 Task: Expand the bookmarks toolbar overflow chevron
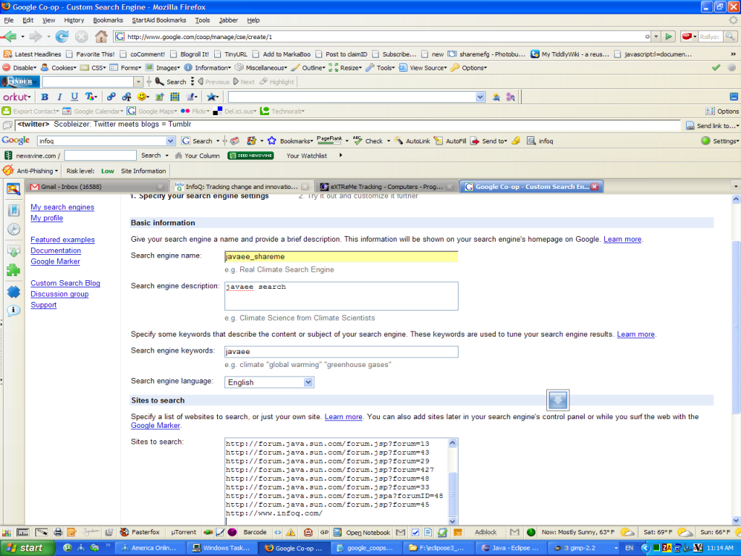pyautogui.click(x=734, y=54)
